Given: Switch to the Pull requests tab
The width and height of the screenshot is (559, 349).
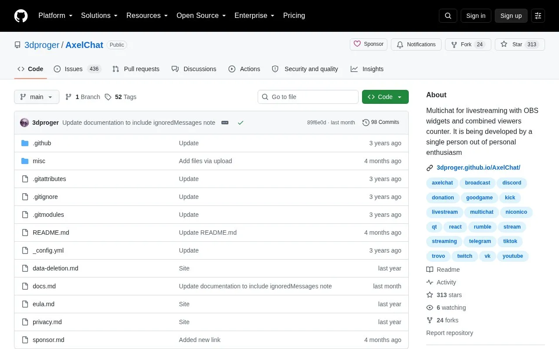Looking at the screenshot, I should coord(136,69).
